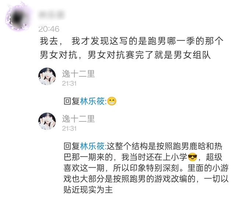Select the comment about 跑男 男女对抗

pyautogui.click(x=131, y=48)
